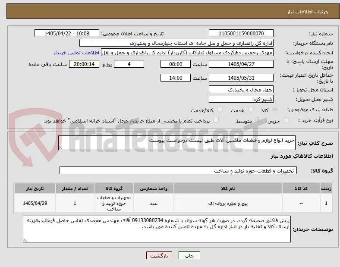Click the buyer notes resize handle
Image resolution: width=340 pixels, height=267 pixels.
point(25,240)
